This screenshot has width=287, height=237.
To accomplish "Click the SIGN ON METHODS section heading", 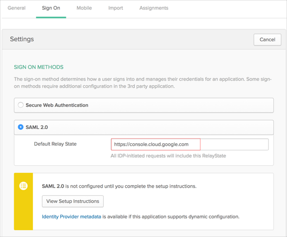I will (x=39, y=67).
